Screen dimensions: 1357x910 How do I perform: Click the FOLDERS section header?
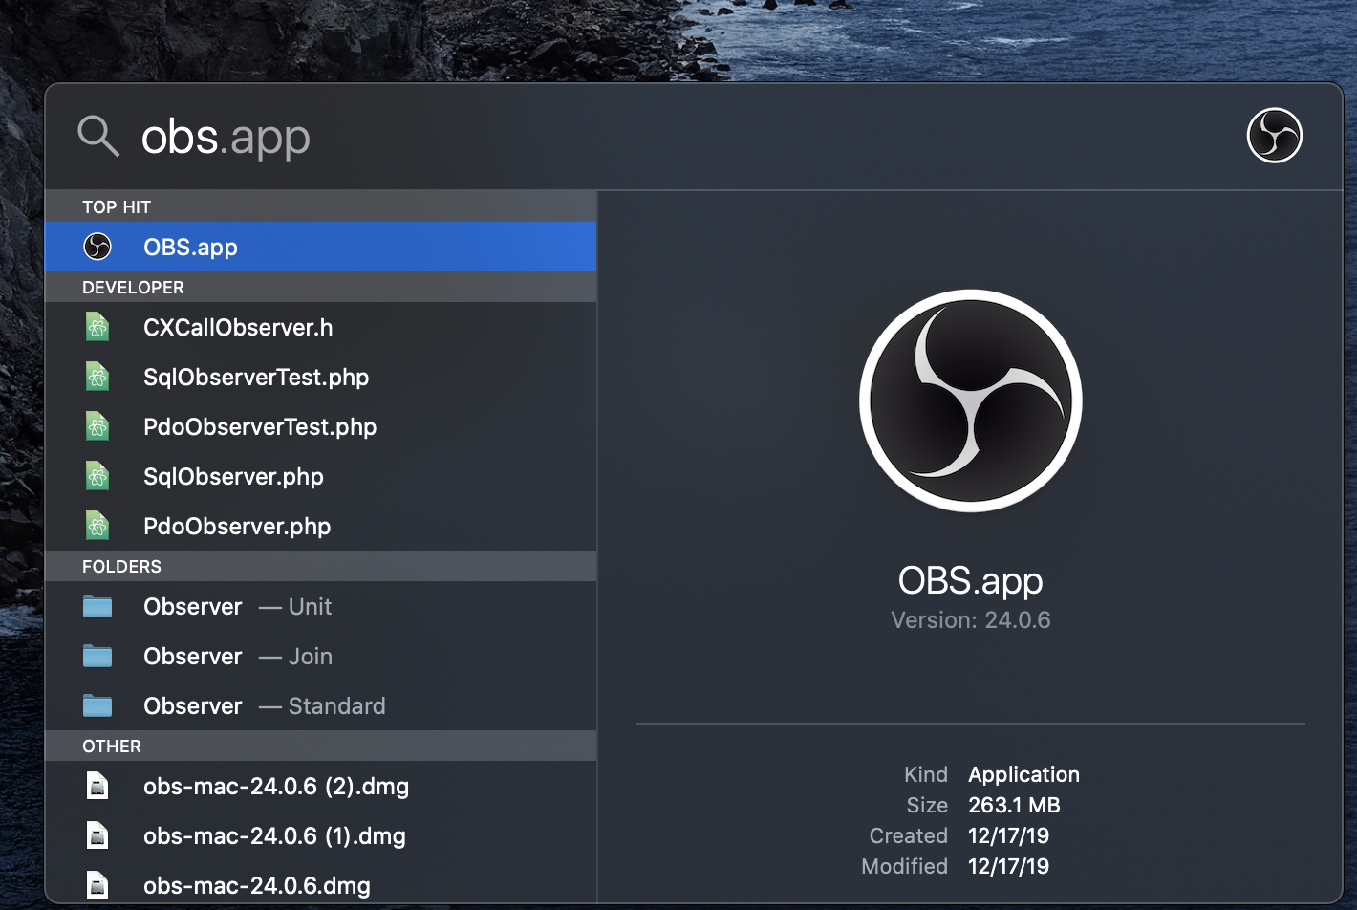[x=320, y=566]
